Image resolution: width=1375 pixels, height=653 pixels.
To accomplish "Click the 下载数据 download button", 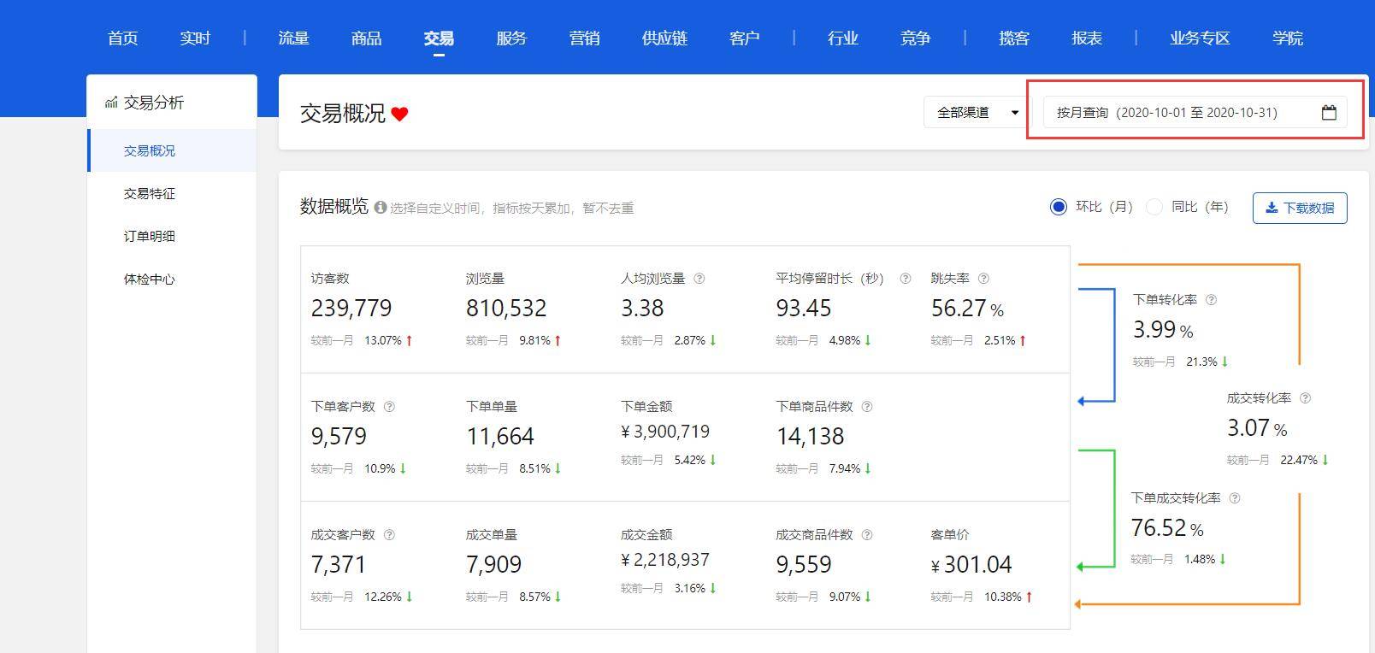I will click(1299, 208).
